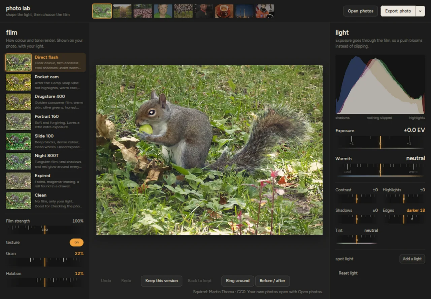
Task: Click the Tint slider
Action: point(357,239)
